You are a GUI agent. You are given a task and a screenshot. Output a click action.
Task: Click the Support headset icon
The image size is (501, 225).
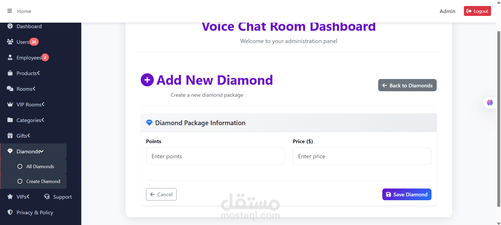click(47, 197)
